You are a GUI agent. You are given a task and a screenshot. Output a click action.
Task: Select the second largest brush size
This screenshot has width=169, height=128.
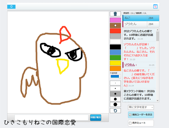115,99
